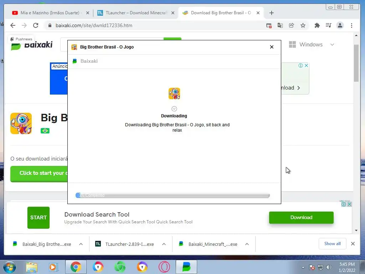
Task: Click the Pushnews notification badge
Action: coord(21,39)
